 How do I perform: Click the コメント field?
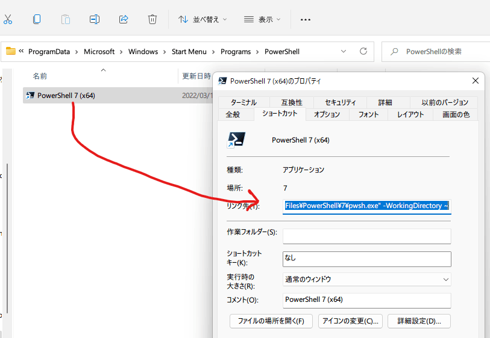367,300
